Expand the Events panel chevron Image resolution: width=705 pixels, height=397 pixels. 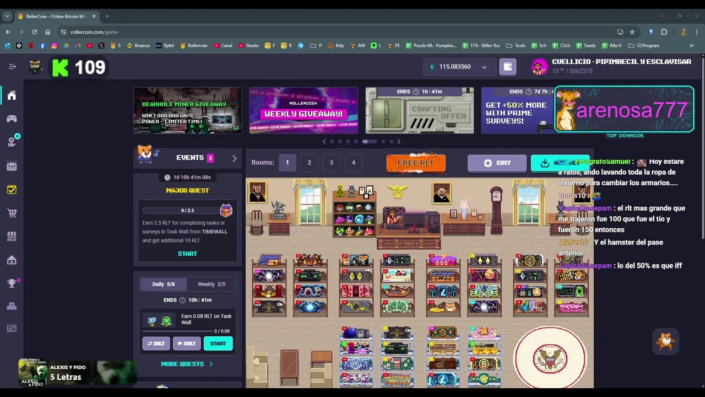[x=234, y=158]
